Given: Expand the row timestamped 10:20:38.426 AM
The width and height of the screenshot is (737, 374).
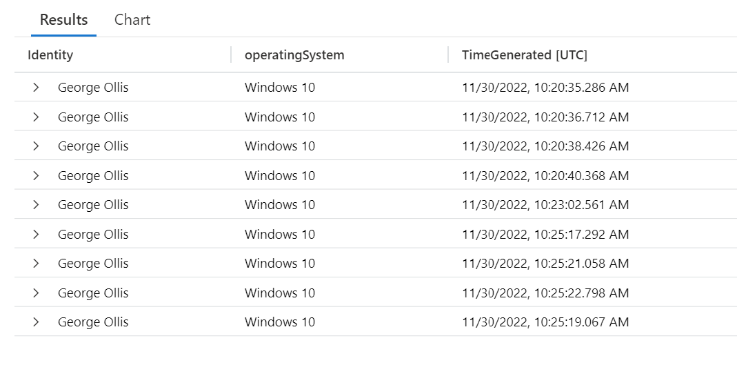Looking at the screenshot, I should click(36, 146).
